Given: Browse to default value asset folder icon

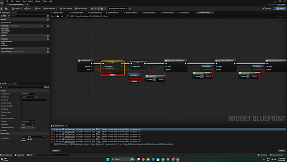Looking at the screenshot, I should point(32,139).
